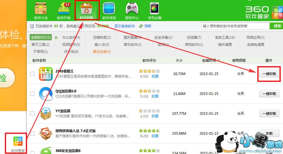Select the 压缩刻录(2) category
Screen dimensions: 283x154
(x=102, y=37)
